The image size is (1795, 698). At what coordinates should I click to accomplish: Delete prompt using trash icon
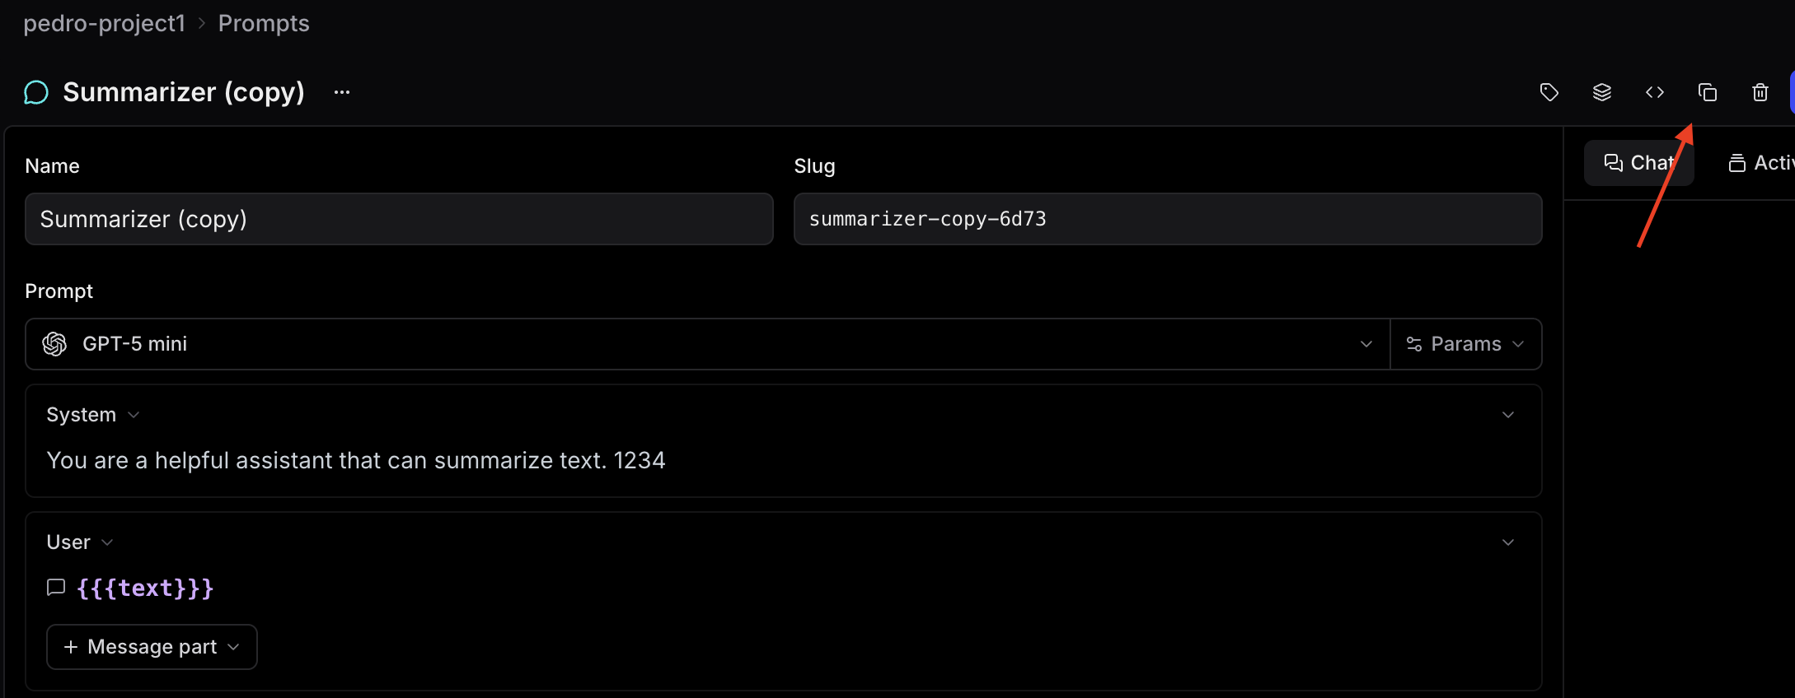[x=1760, y=92]
